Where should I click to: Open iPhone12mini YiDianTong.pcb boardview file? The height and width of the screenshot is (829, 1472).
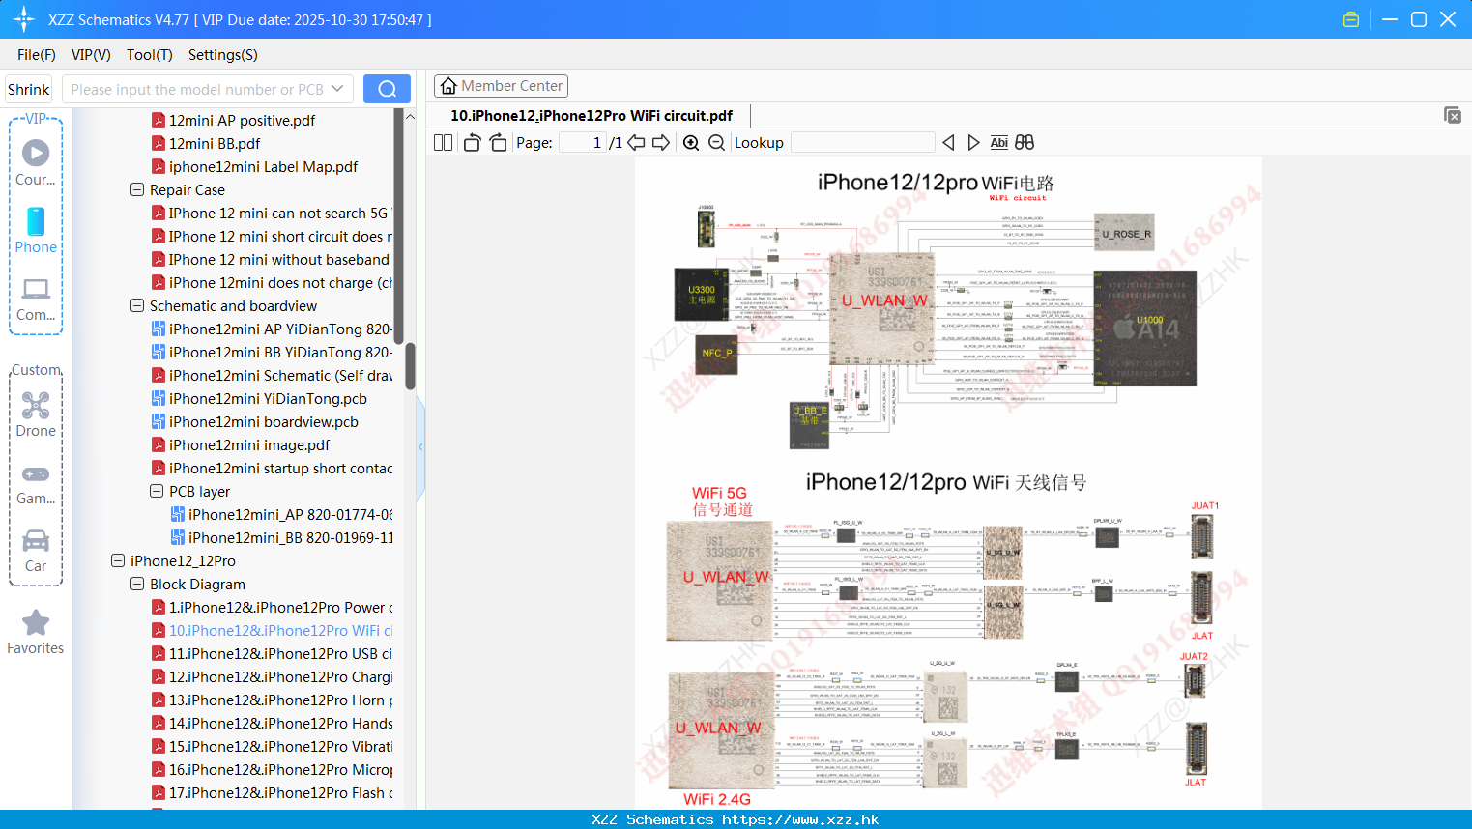[x=268, y=398]
